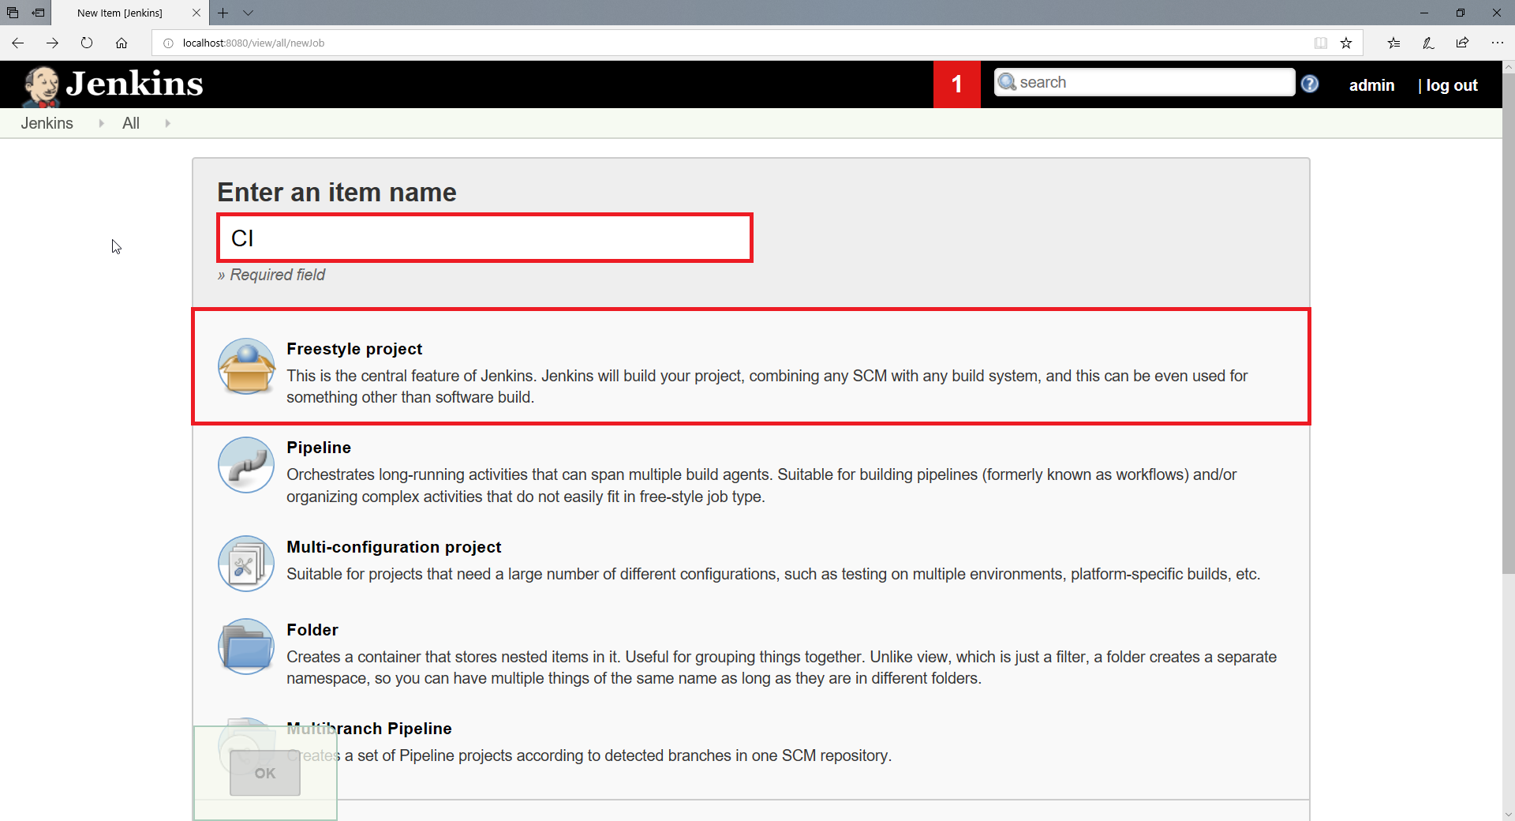This screenshot has height=821, width=1515.
Task: Open a new browser tab
Action: tap(223, 13)
